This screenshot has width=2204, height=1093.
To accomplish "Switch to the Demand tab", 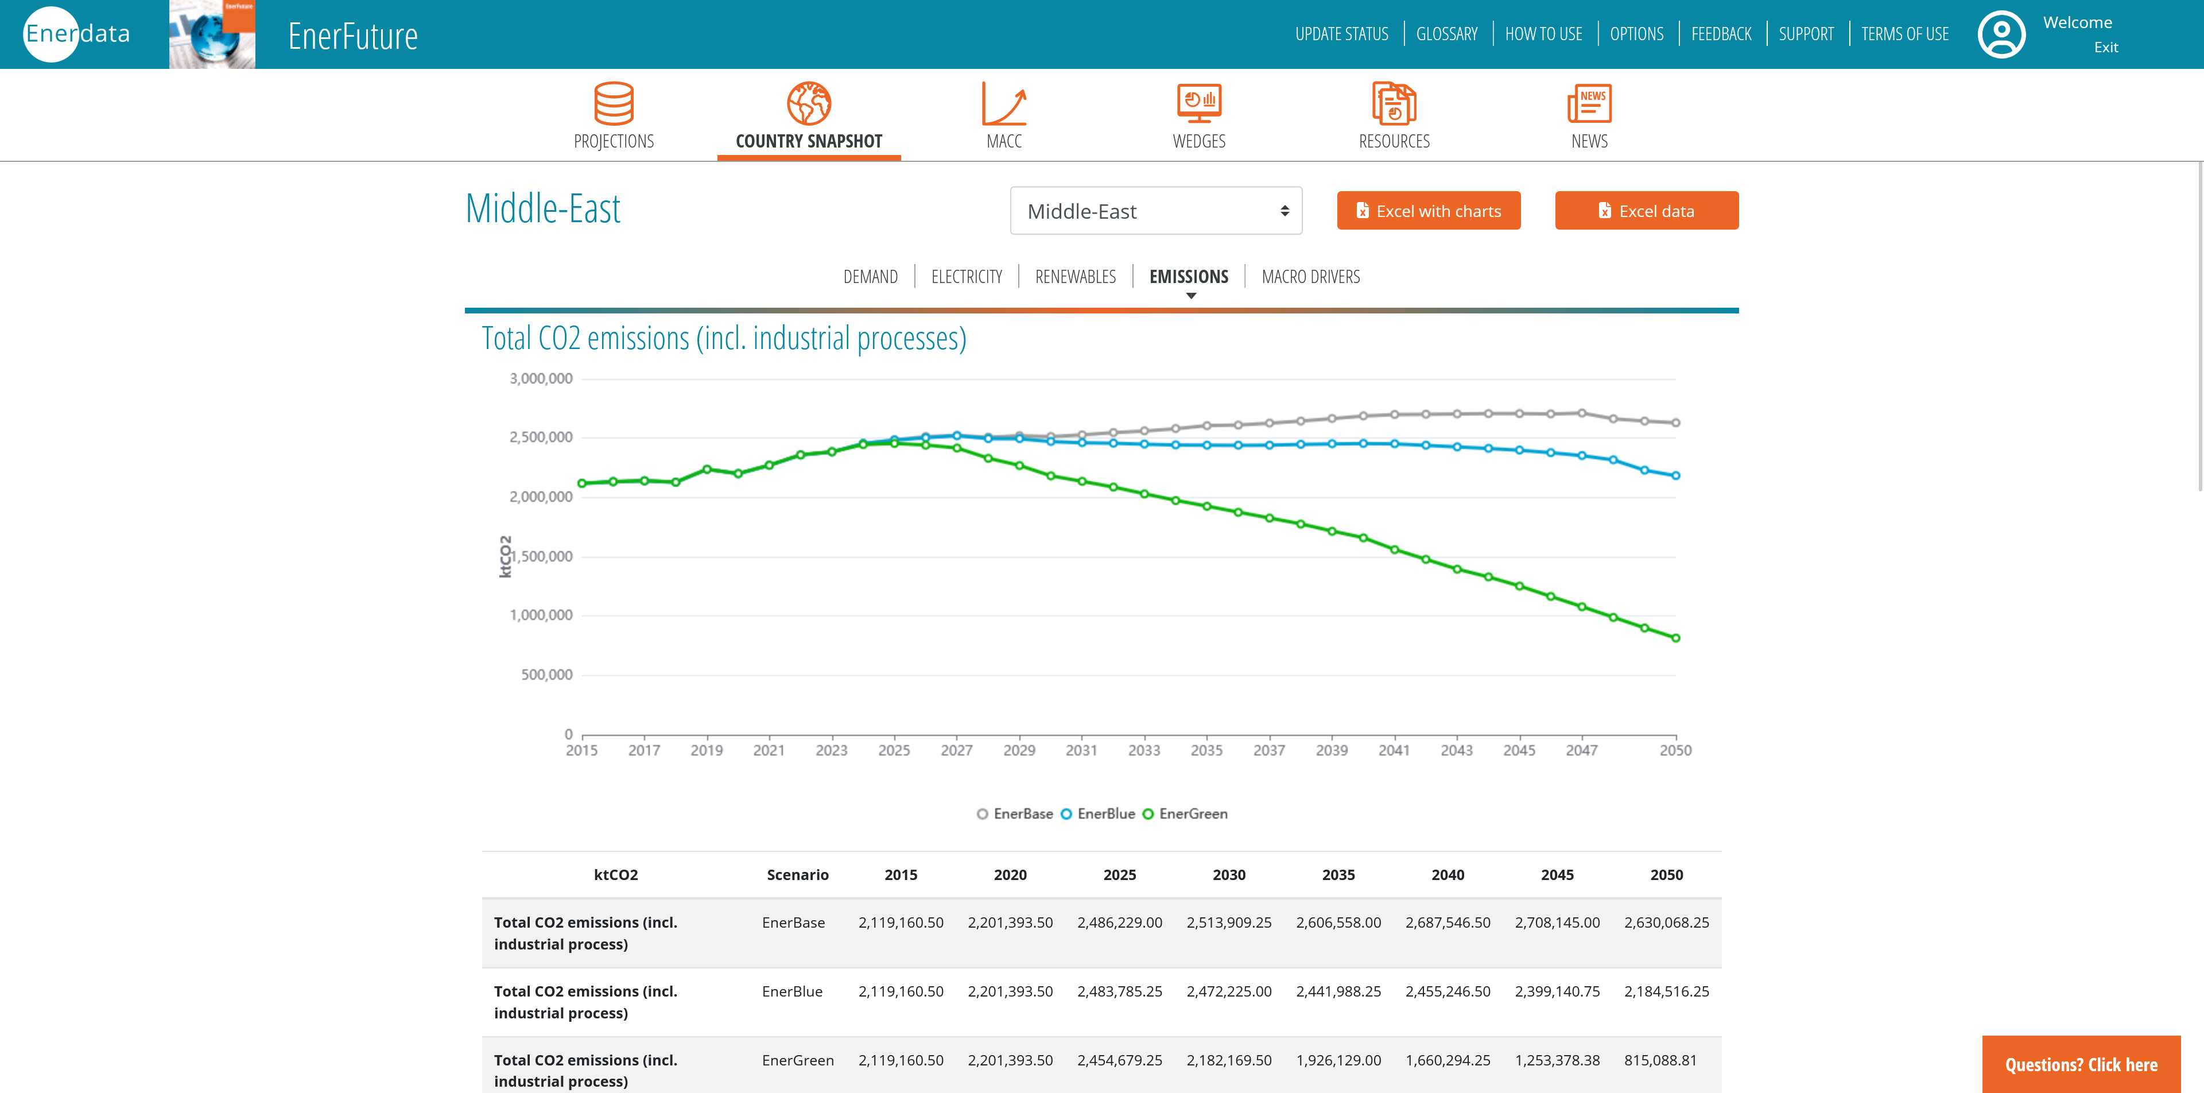I will click(x=870, y=277).
